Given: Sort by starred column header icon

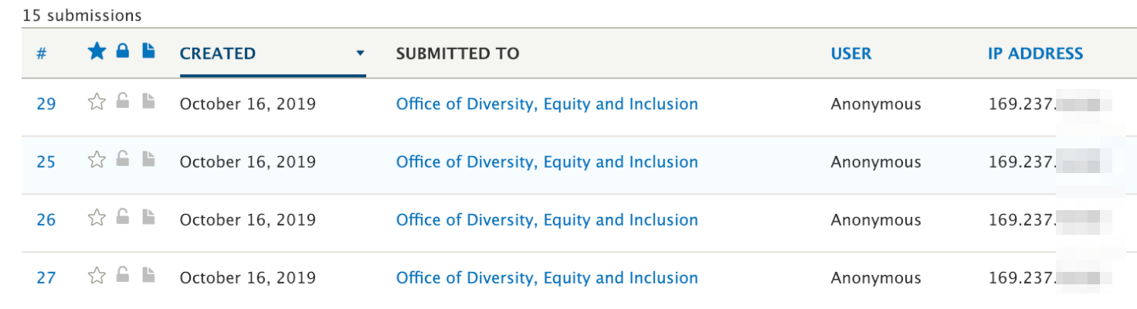Looking at the screenshot, I should (97, 52).
